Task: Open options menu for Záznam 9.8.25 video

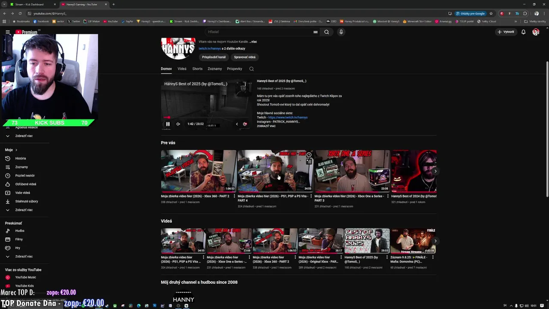Action: tap(433, 257)
